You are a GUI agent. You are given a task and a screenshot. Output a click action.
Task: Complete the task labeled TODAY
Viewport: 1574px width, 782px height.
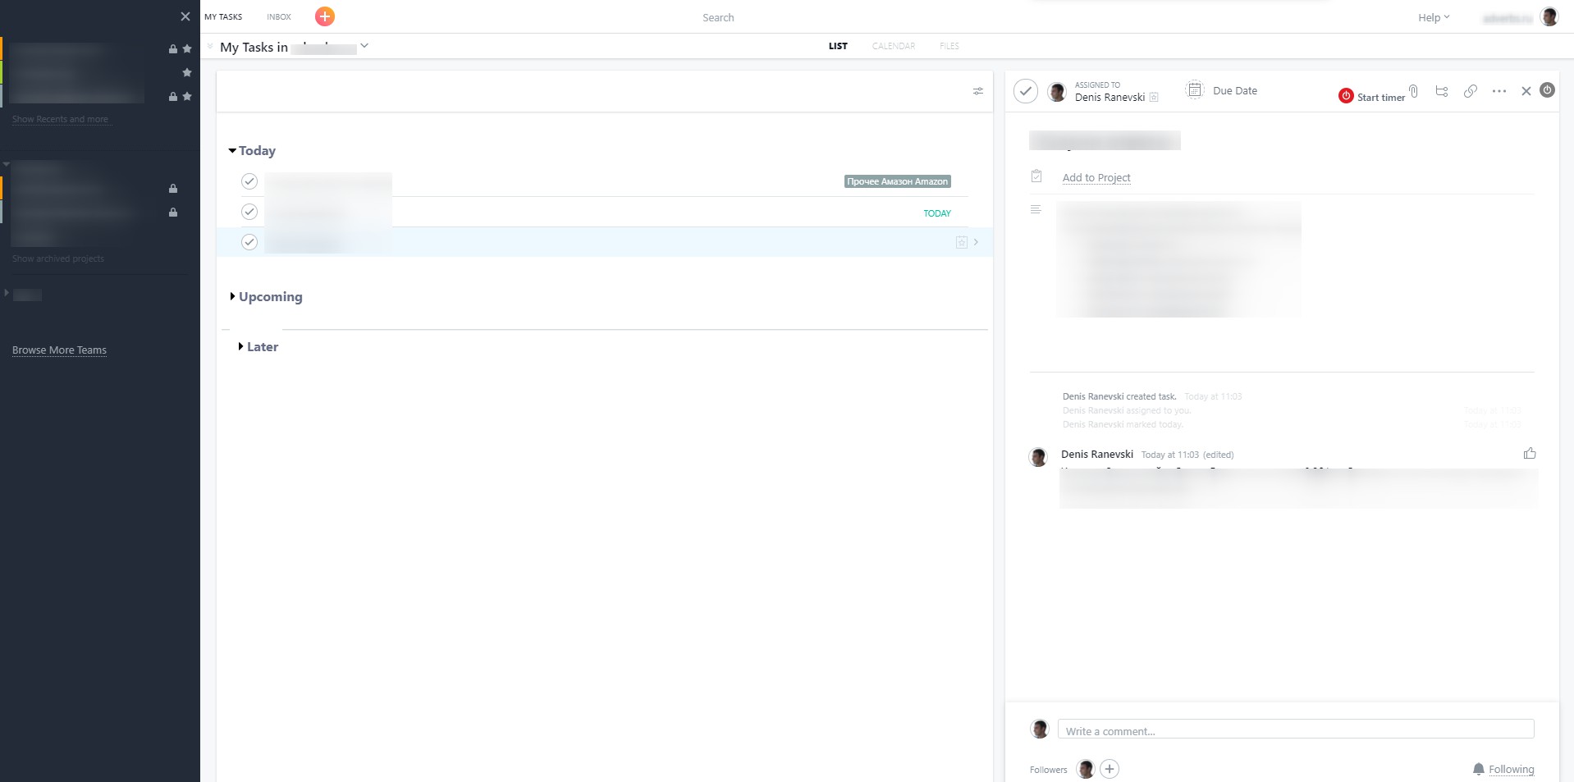click(249, 212)
